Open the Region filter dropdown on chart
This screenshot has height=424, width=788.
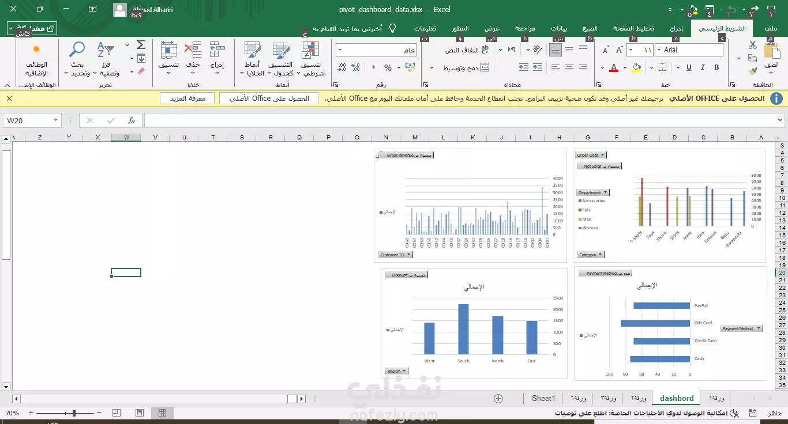click(396, 372)
